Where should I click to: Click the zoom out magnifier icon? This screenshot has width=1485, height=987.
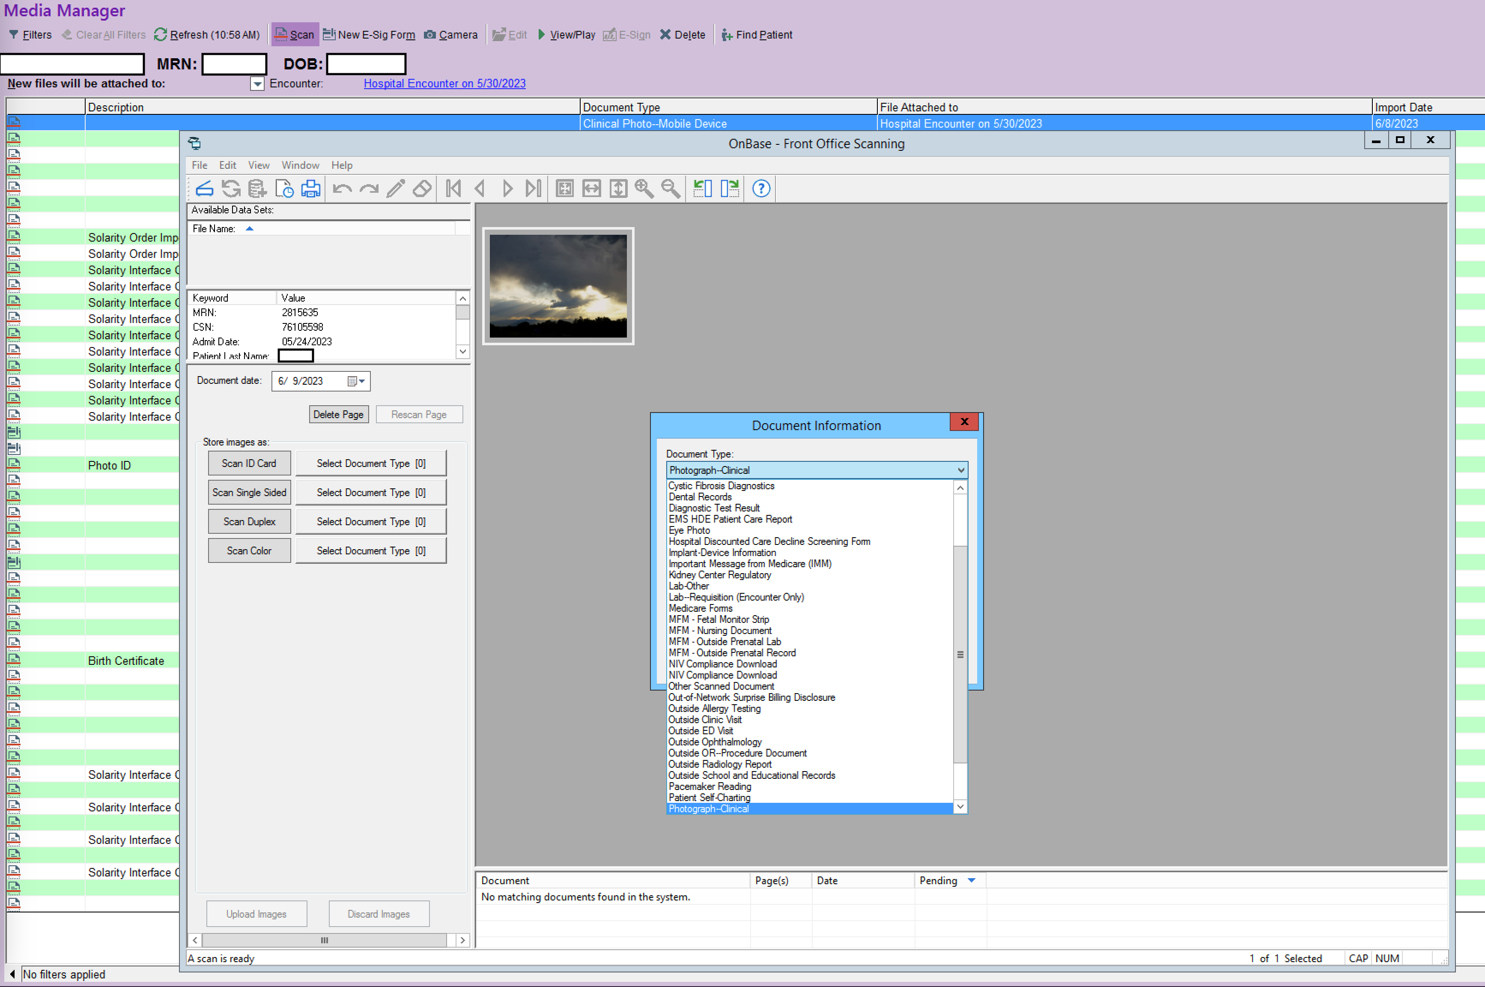pyautogui.click(x=671, y=189)
